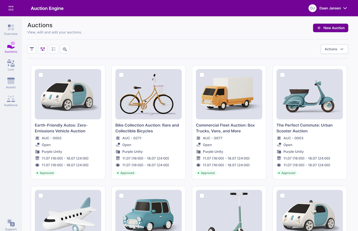Click Approved badge on Commercial Fleet card

click(206, 173)
